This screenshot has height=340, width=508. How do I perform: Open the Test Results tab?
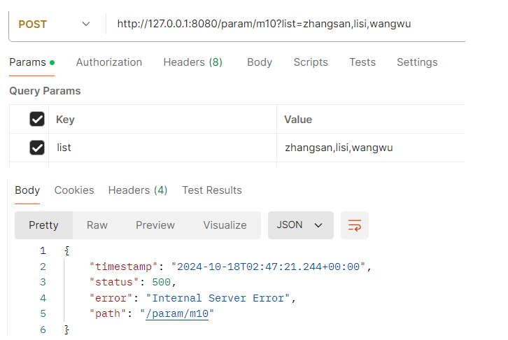(212, 190)
